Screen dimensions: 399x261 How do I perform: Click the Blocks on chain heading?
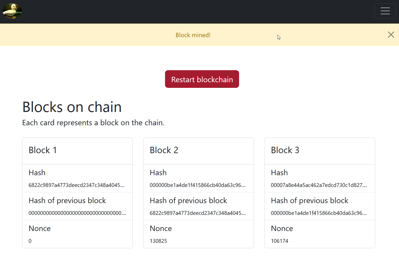click(x=72, y=107)
